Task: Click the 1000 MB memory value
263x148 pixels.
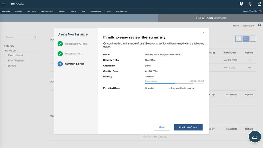Action: (149, 76)
